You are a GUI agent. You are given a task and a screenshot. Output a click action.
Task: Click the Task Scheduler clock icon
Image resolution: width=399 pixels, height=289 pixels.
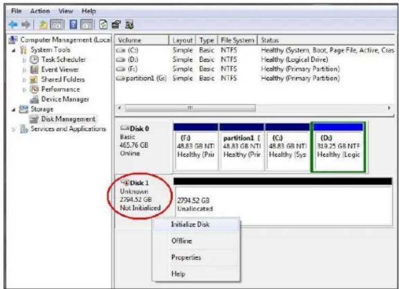point(34,60)
